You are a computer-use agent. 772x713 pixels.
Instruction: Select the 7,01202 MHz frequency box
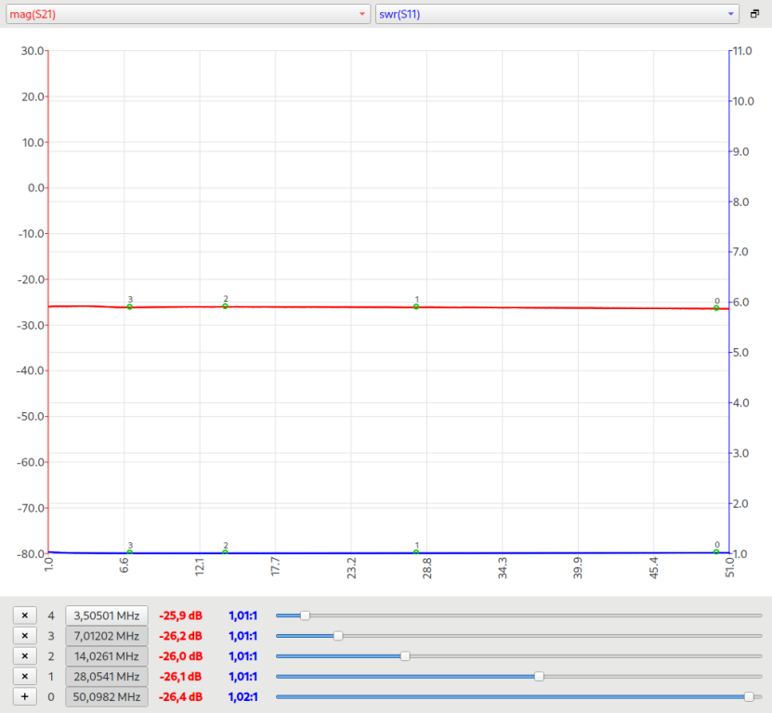(106, 636)
